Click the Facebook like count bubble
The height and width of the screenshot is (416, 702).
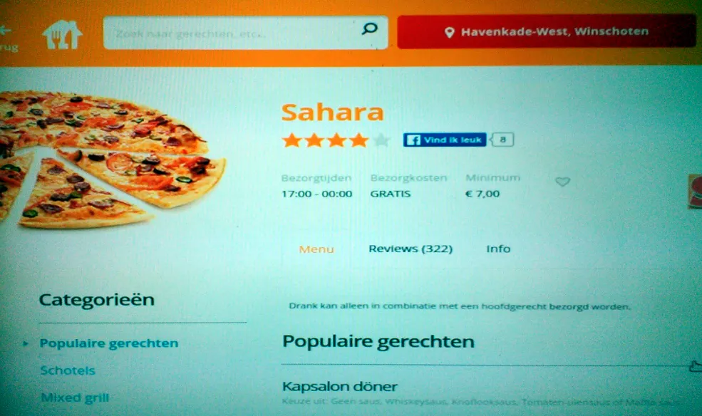point(502,140)
